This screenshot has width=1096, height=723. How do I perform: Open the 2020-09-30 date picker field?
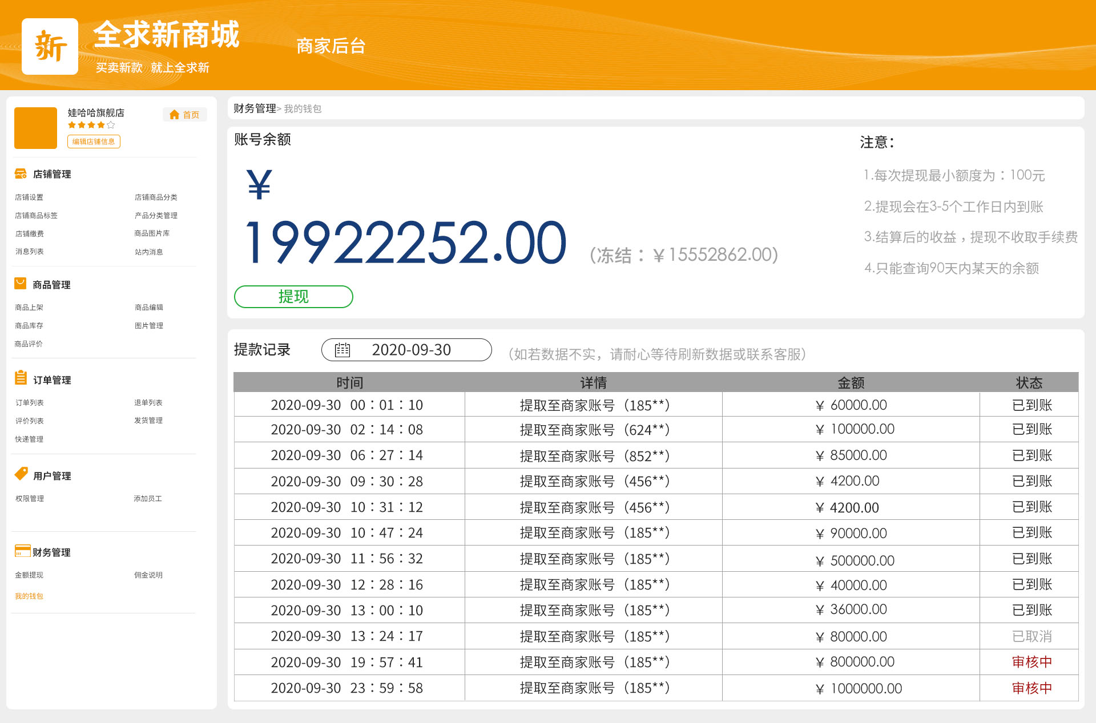pos(406,350)
